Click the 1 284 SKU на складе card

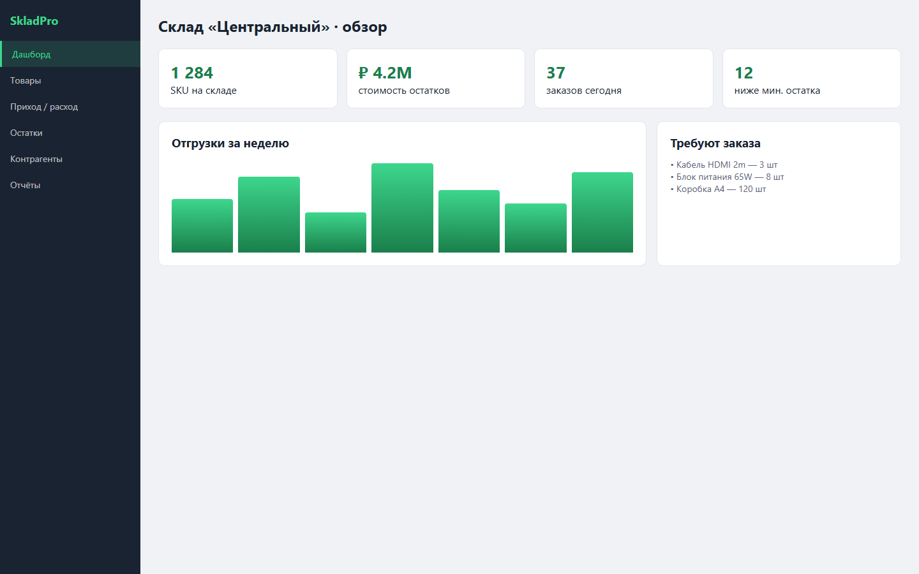[x=248, y=78]
